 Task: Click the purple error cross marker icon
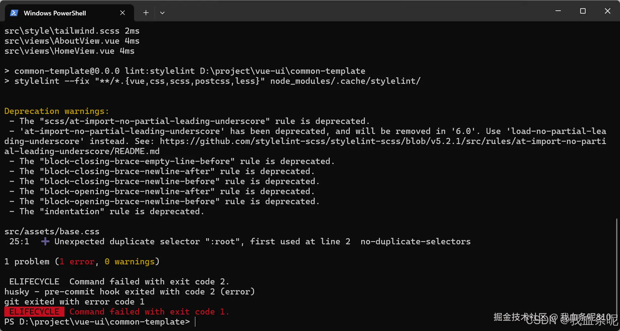pos(45,241)
